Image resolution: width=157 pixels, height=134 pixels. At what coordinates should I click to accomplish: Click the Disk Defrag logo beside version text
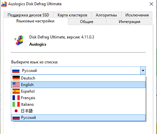(x=19, y=40)
